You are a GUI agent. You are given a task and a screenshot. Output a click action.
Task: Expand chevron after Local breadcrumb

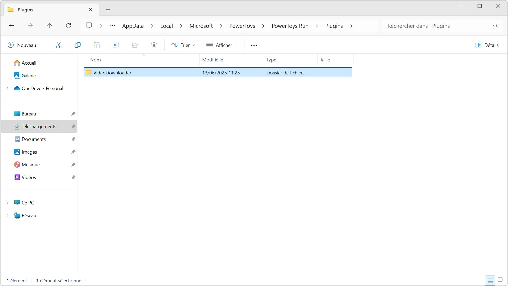[x=181, y=26]
